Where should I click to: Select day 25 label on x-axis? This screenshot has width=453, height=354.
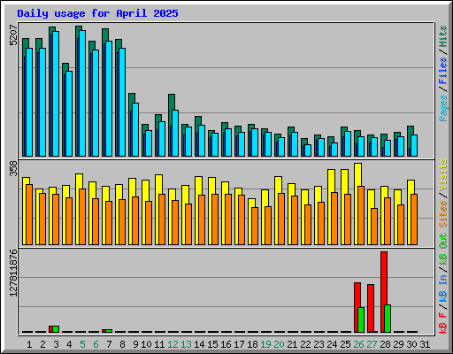pos(345,344)
